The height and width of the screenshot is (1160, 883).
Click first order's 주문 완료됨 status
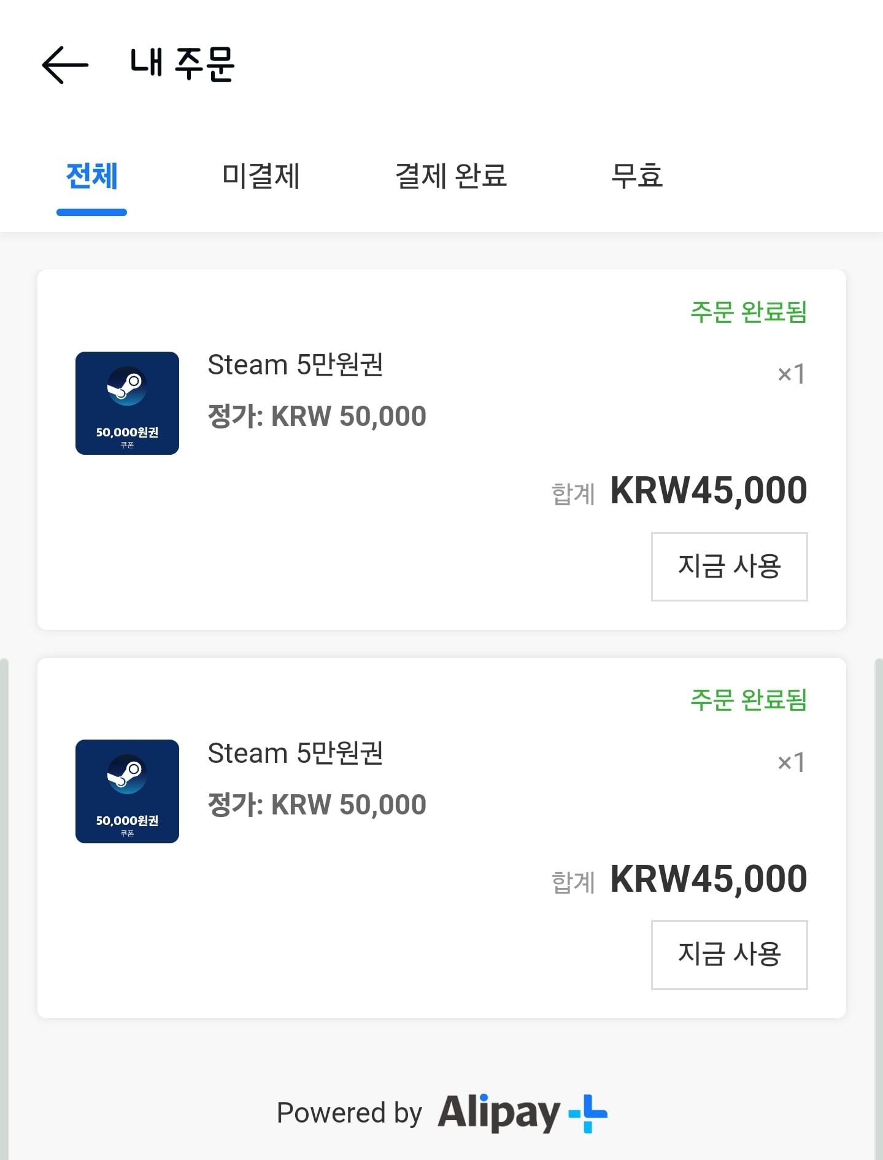point(749,312)
